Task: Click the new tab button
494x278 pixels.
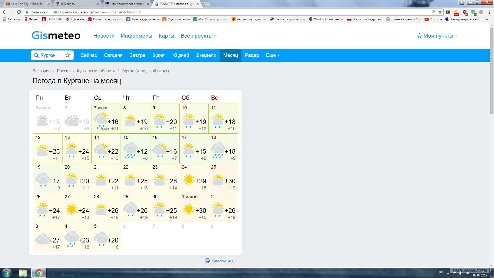Action: (207, 4)
